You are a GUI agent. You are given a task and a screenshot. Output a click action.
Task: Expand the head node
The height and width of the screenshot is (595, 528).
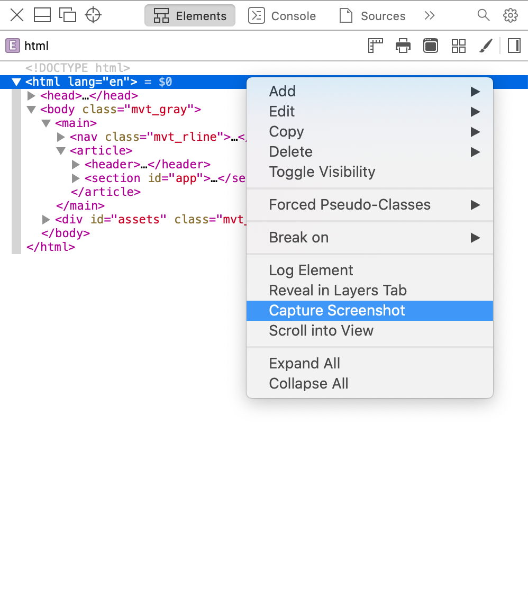[x=31, y=96]
